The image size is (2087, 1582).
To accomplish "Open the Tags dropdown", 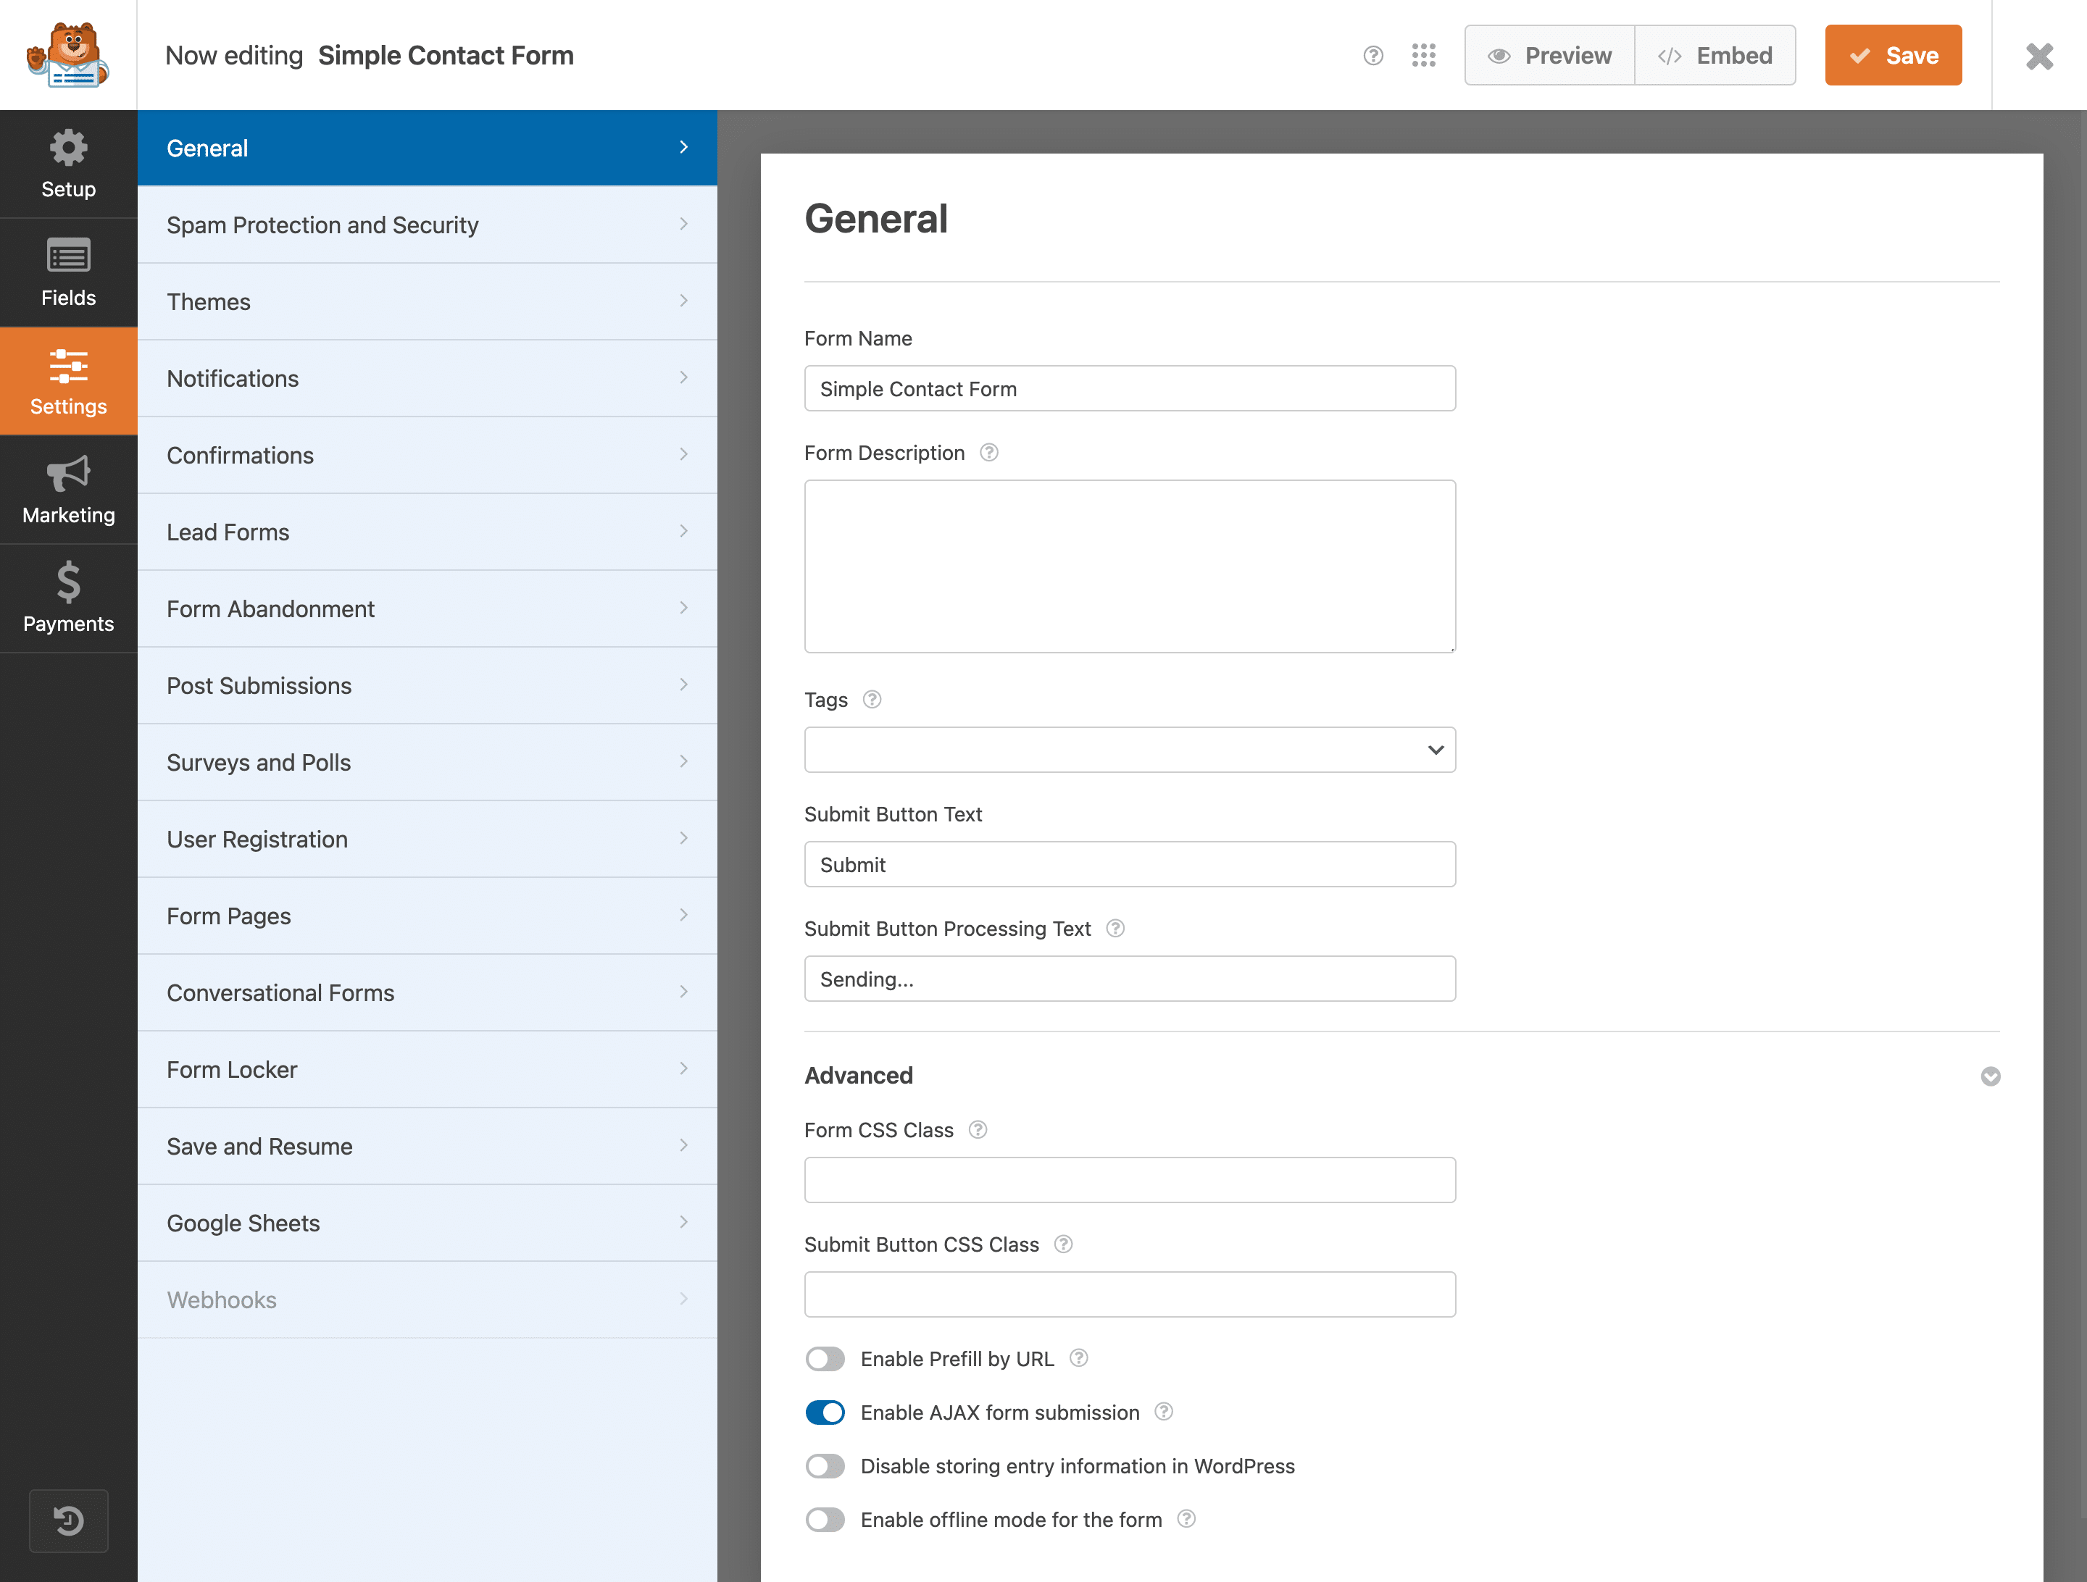I will (1128, 750).
